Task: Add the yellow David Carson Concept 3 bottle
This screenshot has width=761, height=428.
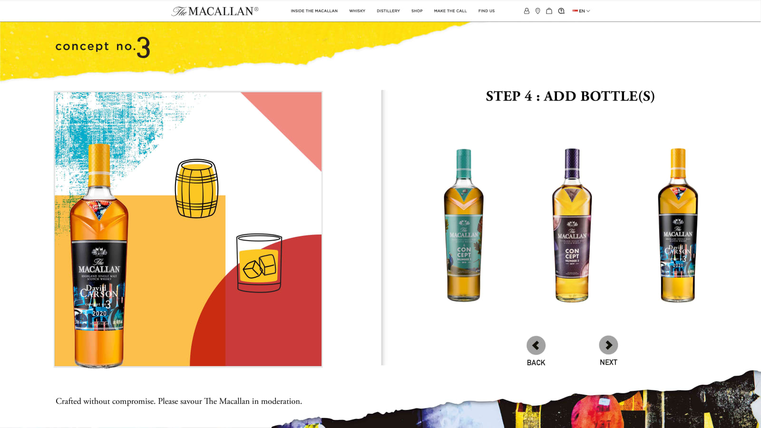Action: [x=678, y=225]
